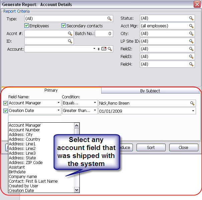The width and height of the screenshot is (202, 200).
Task: Click the Accnt # search icon
Action: (70, 34)
